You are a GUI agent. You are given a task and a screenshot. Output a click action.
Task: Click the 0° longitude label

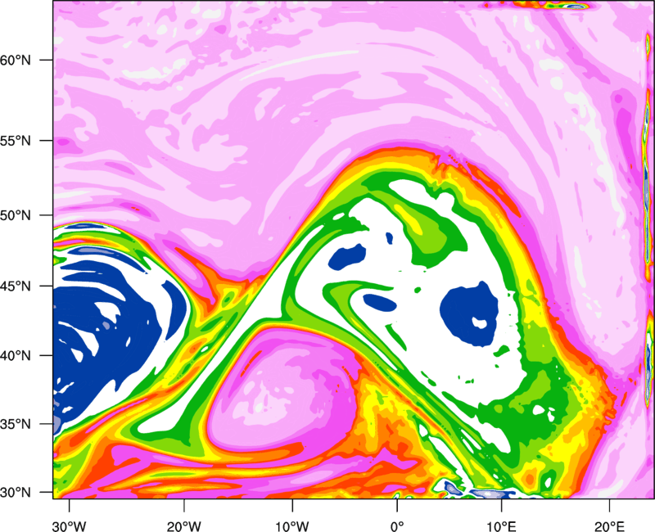397,526
